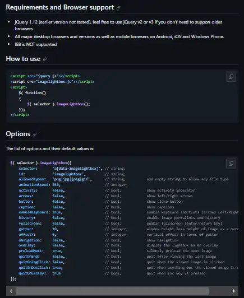Screen dimensions: 244x298
Task: Click the 'silently preload the next image' comment
Action: 179,251
